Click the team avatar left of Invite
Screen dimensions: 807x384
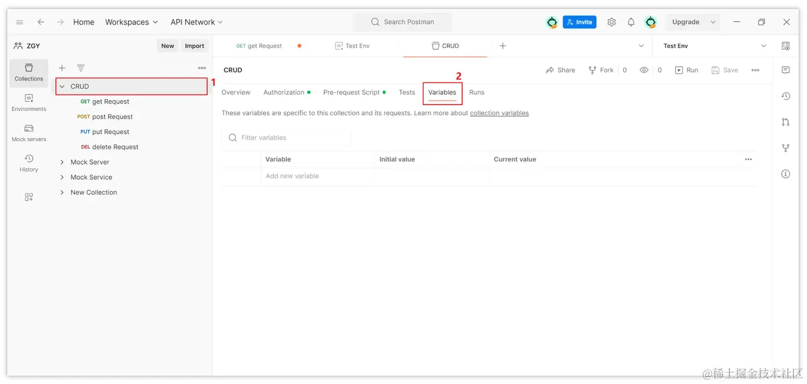tap(552, 22)
